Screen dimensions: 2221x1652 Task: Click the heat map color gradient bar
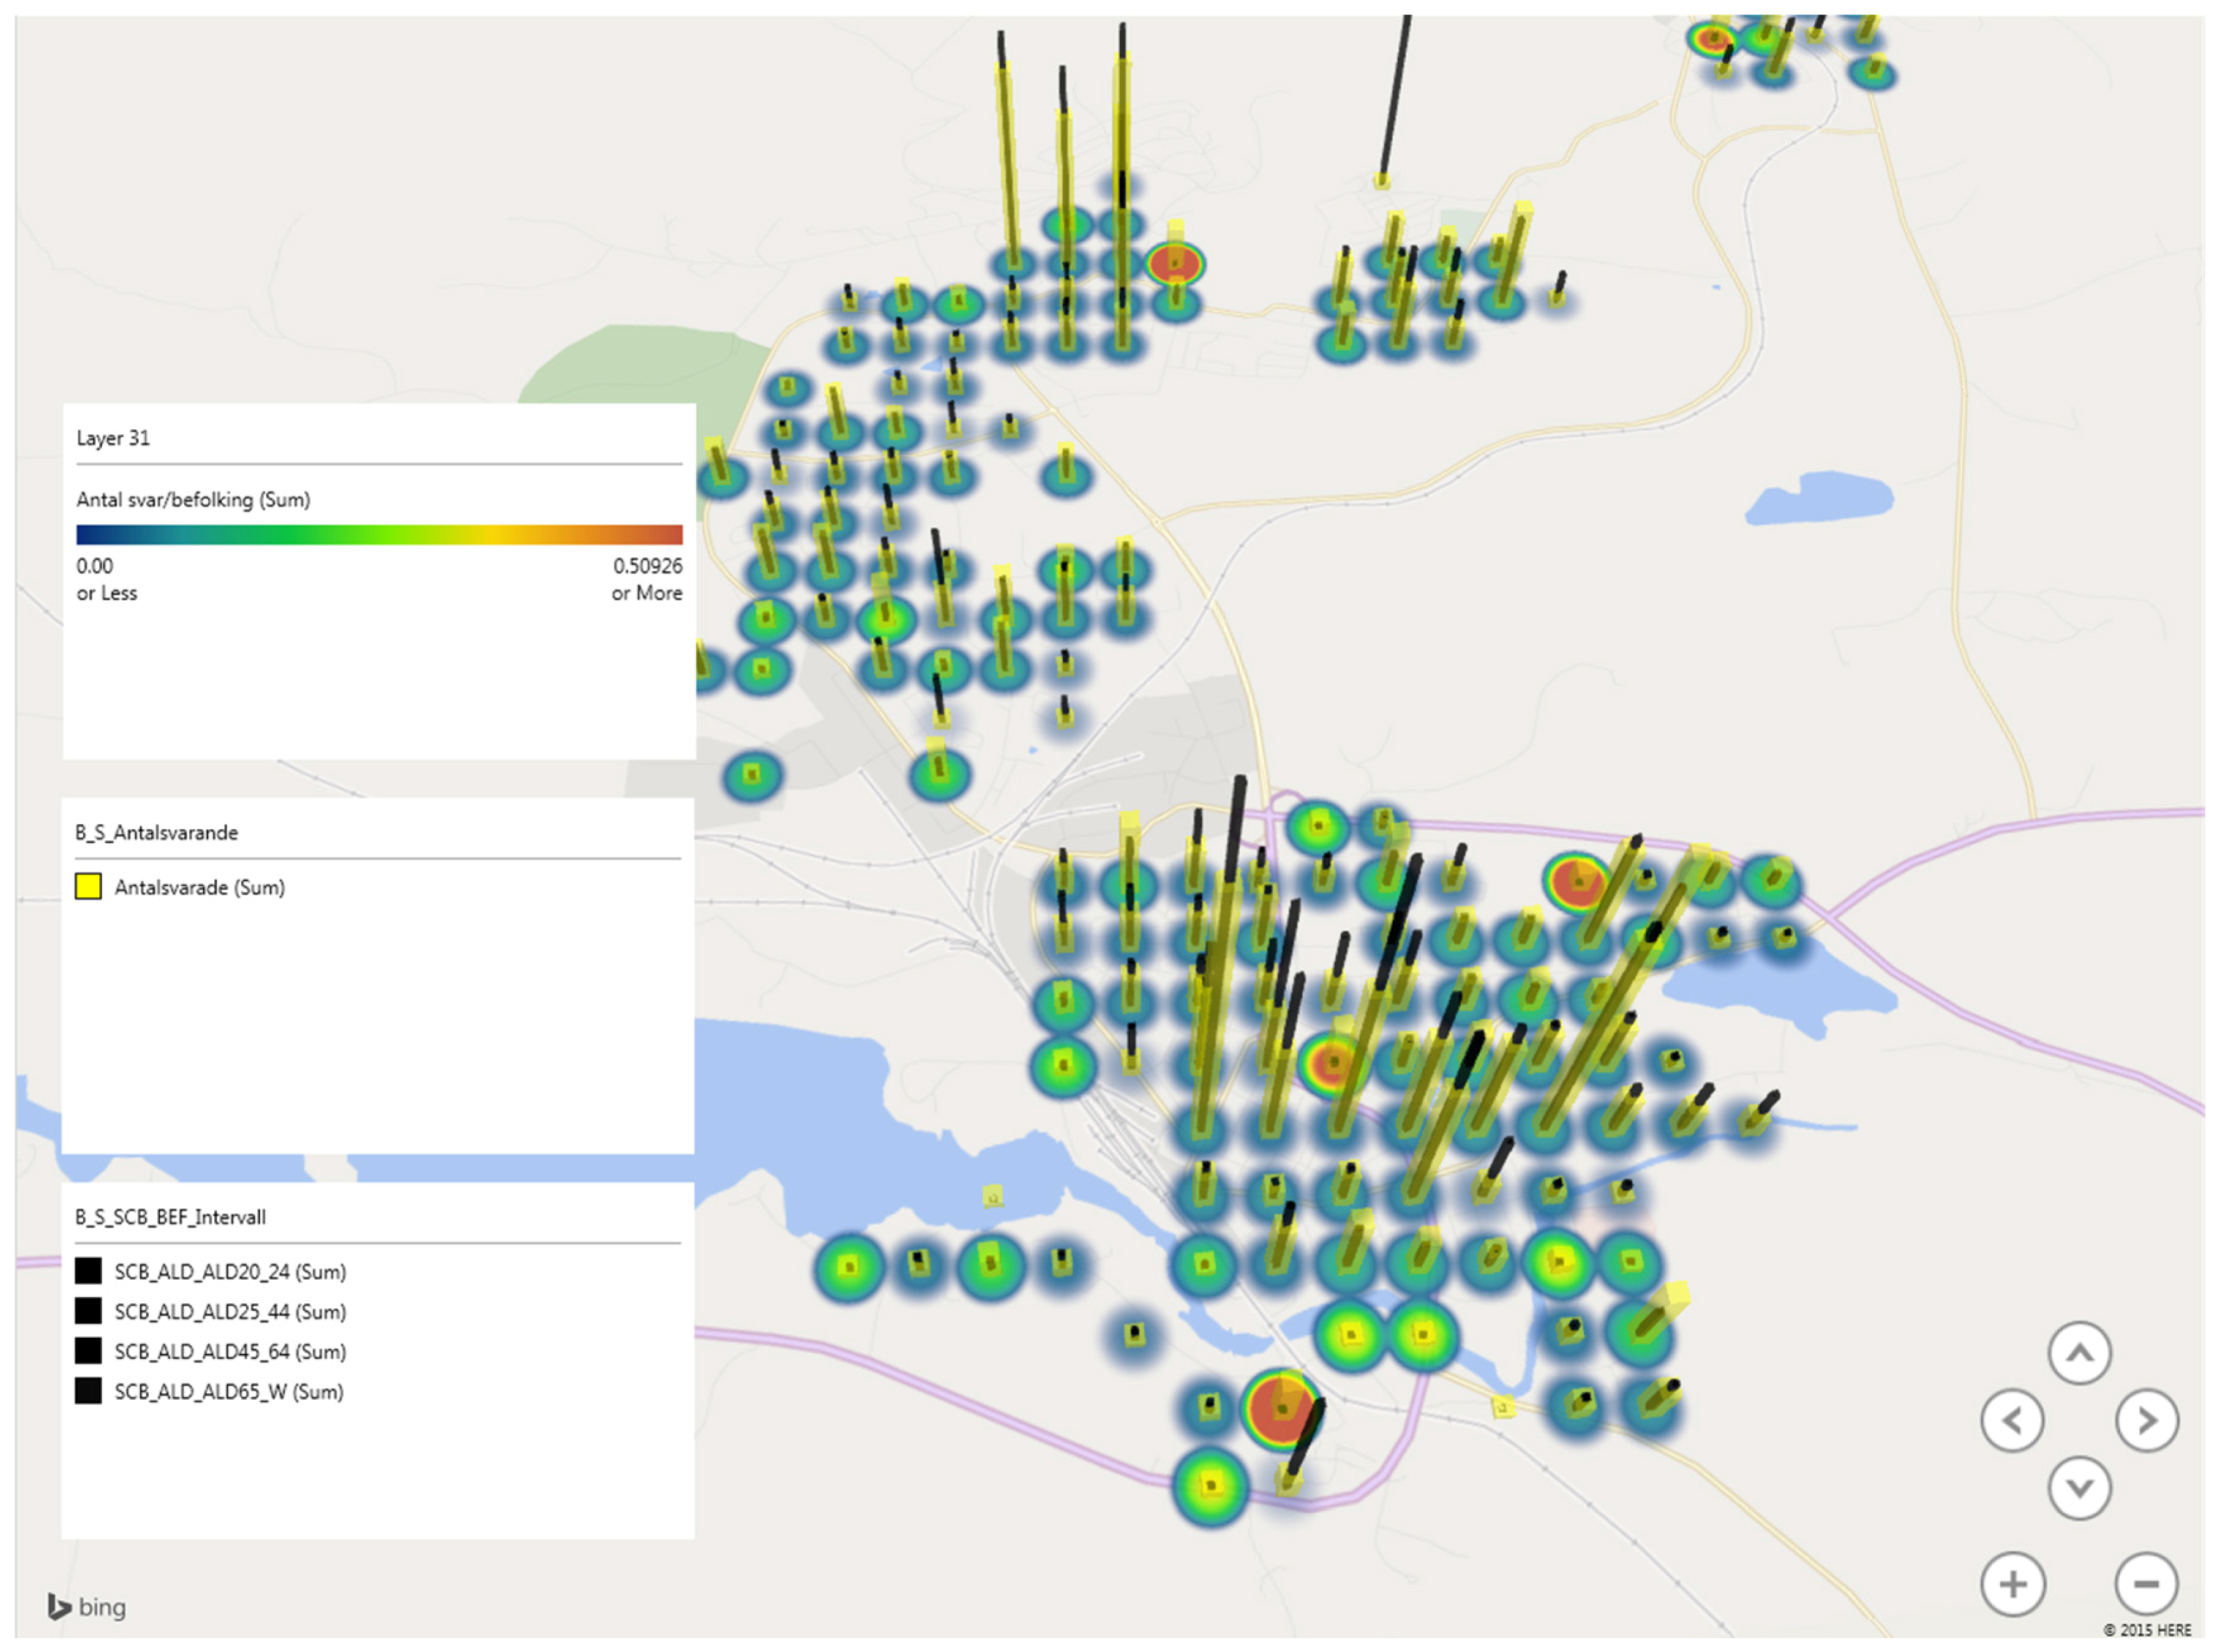[x=379, y=534]
